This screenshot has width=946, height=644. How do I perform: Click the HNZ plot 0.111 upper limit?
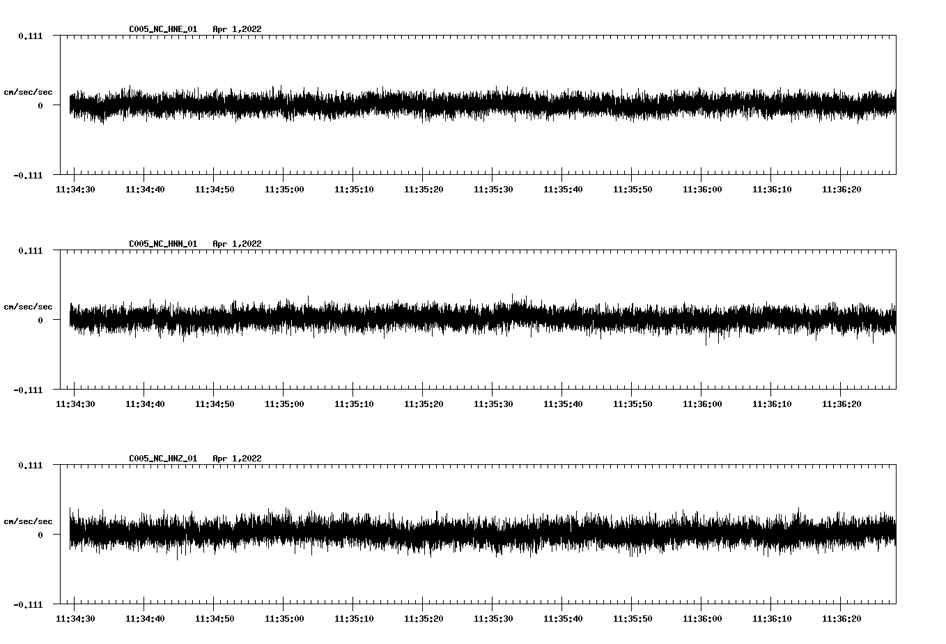point(30,466)
